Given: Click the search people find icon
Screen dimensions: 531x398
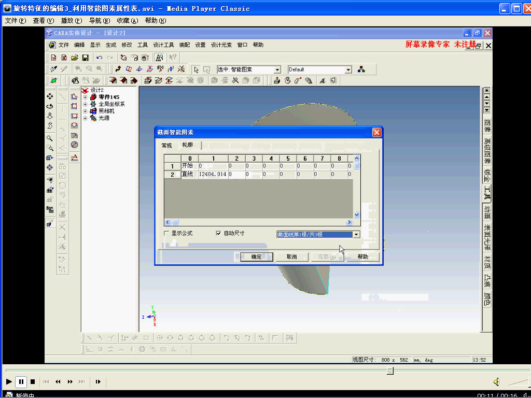Looking at the screenshot, I should (x=159, y=57).
